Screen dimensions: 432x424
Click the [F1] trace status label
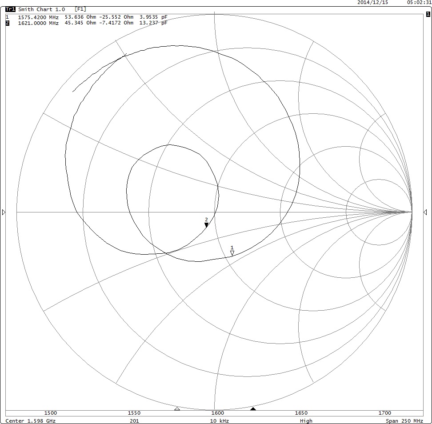click(x=80, y=9)
